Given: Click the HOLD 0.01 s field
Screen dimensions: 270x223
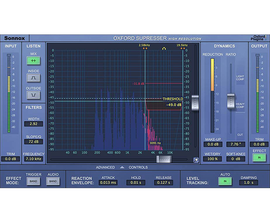Looking at the screenshot, I should [x=136, y=183].
